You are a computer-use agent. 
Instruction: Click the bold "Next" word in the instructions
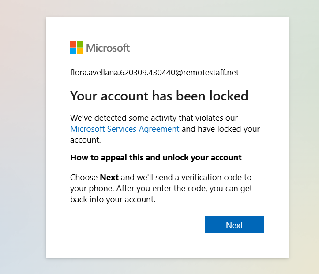(109, 178)
